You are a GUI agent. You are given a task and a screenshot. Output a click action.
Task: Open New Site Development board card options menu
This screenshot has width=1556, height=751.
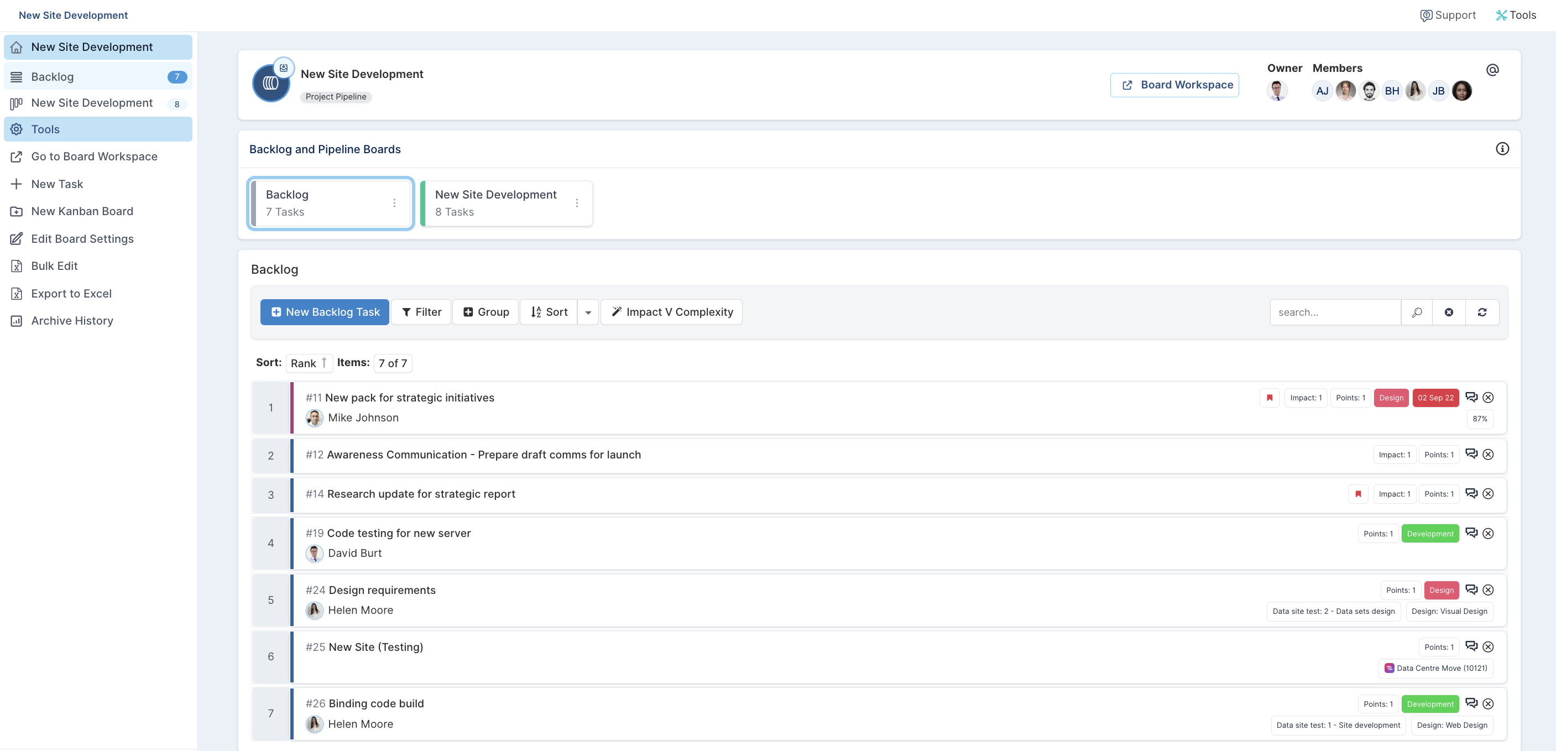click(577, 203)
